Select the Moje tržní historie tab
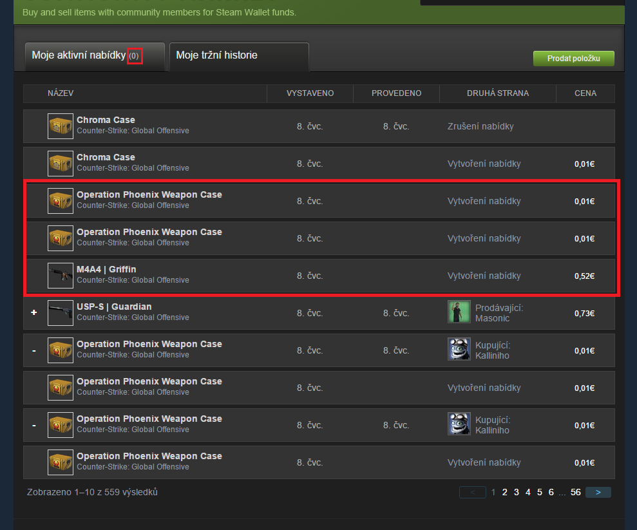Viewport: 637px width, 530px height. [x=239, y=57]
